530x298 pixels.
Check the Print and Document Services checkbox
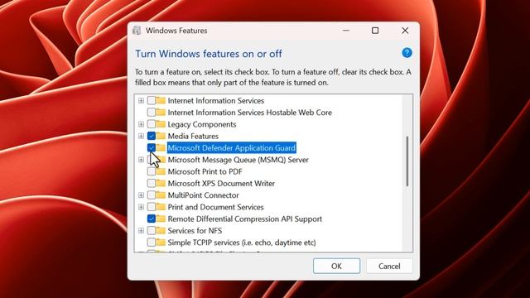pos(152,207)
